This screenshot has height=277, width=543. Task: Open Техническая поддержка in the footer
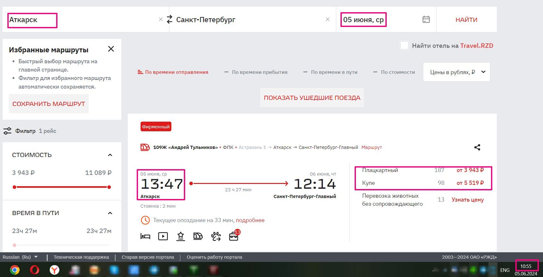[81, 257]
